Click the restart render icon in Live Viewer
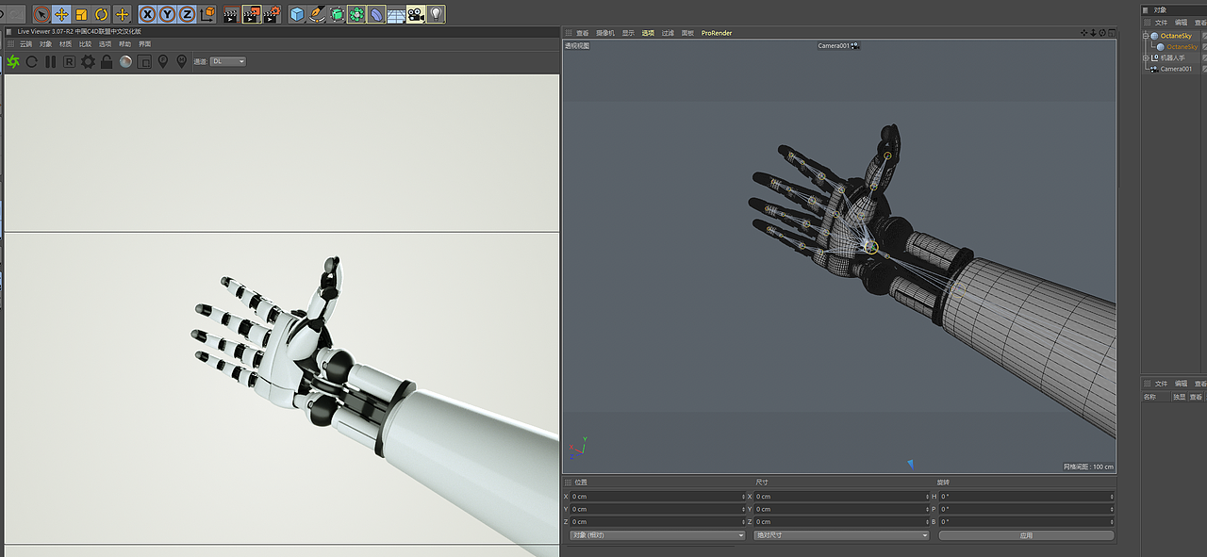1207x557 pixels. (31, 61)
